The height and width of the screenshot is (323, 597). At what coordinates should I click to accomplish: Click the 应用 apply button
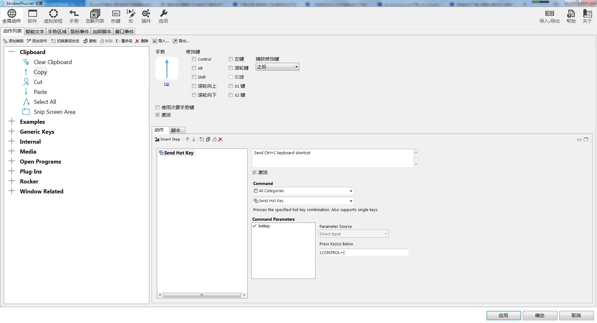click(x=503, y=315)
